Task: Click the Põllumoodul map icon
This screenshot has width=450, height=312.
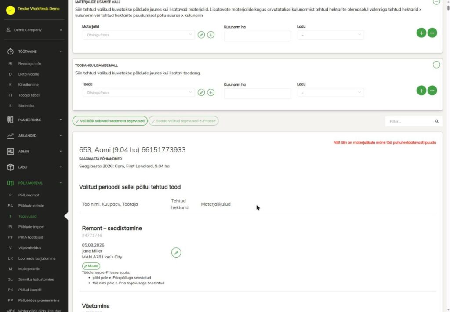Action: pyautogui.click(x=11, y=183)
